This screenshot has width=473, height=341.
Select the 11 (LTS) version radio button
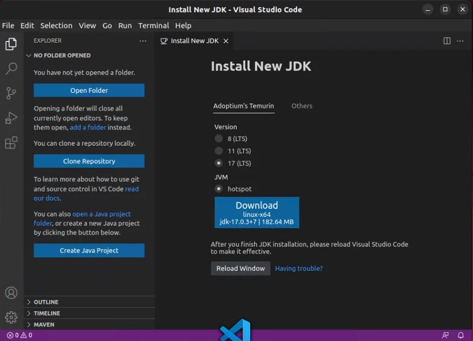click(x=219, y=151)
